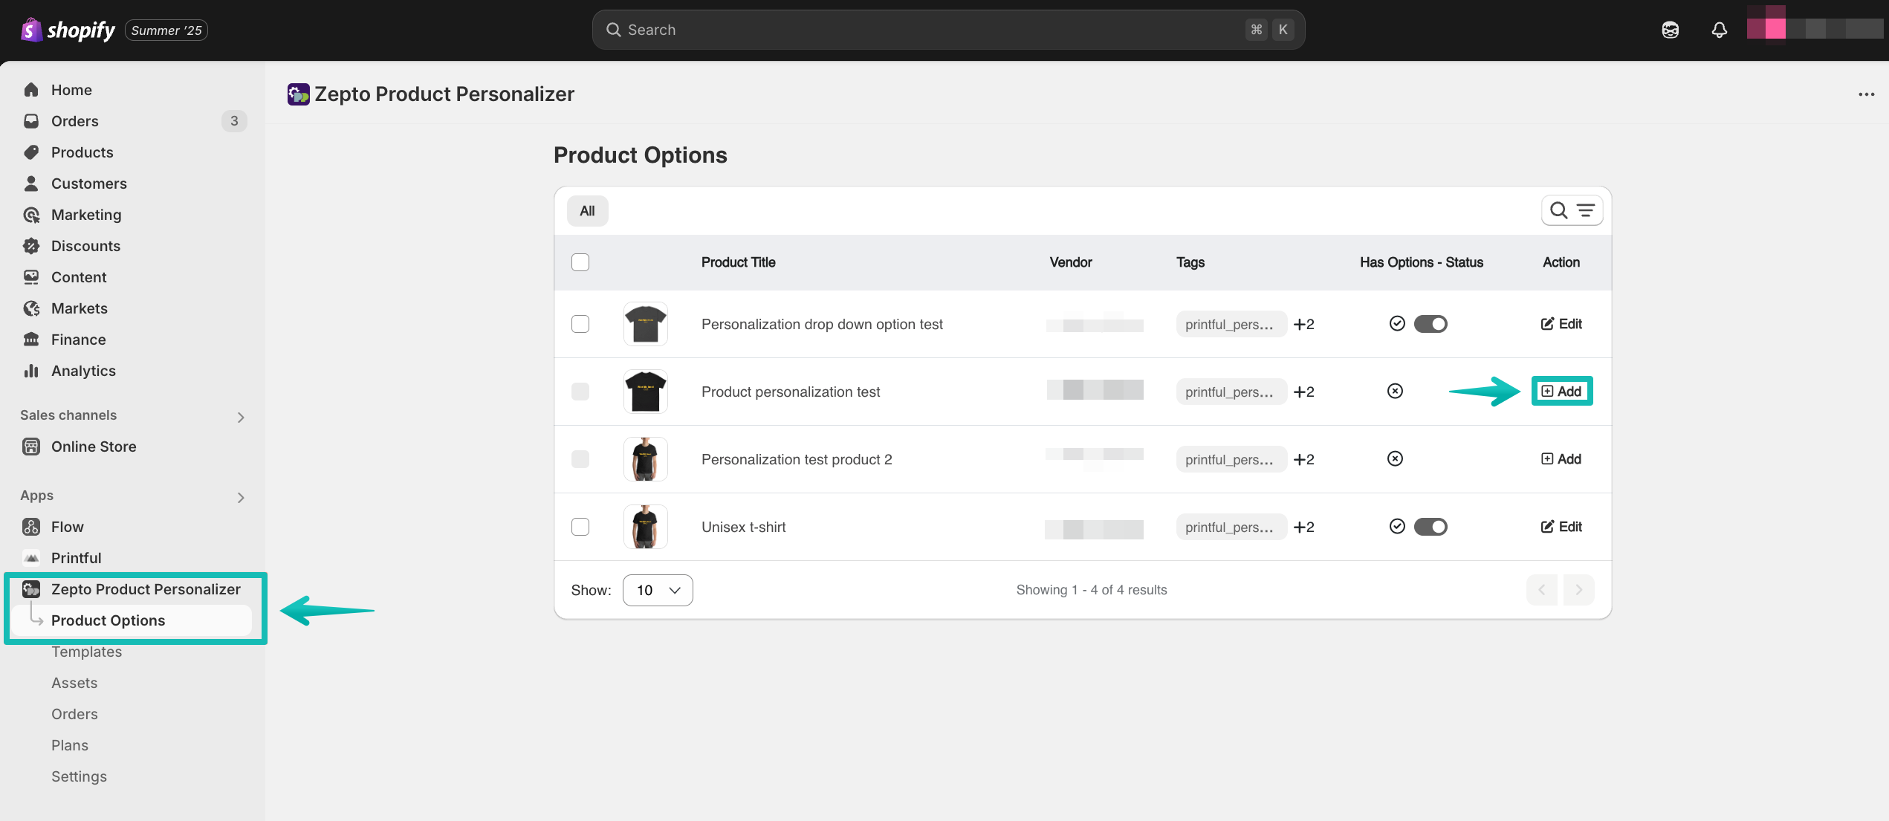Check the Personalization test product 2 row
1889x821 pixels.
click(580, 459)
